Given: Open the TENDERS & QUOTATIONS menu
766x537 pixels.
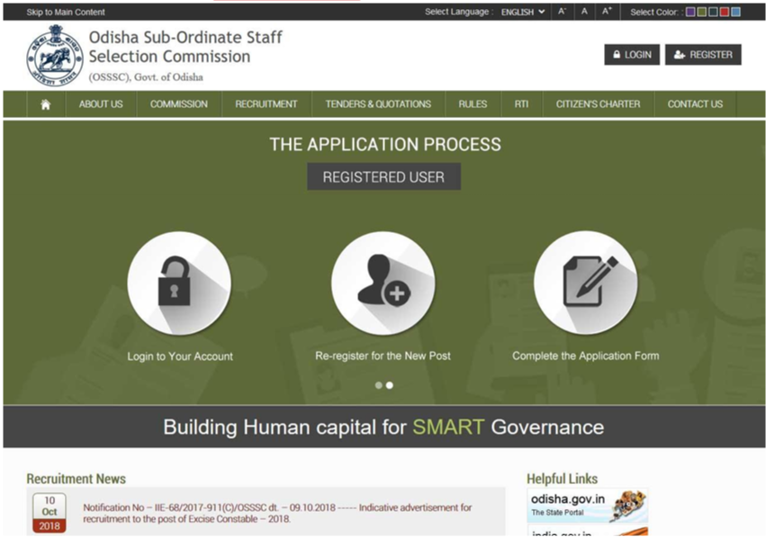Looking at the screenshot, I should pos(378,104).
